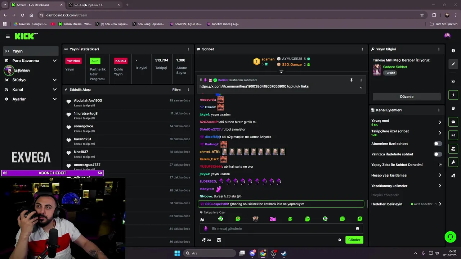Image resolution: width=461 pixels, height=259 pixels.
Task: Open Yönetim Paneli bookmark
Action: [223, 24]
